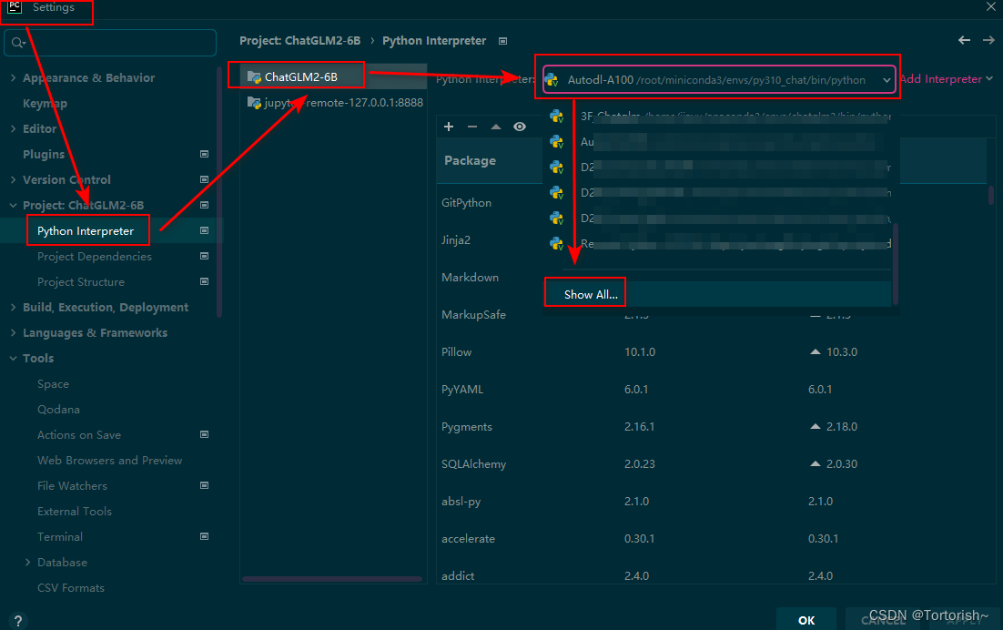Image resolution: width=1003 pixels, height=630 pixels.
Task: Open Actions on Save page
Action: click(x=79, y=435)
